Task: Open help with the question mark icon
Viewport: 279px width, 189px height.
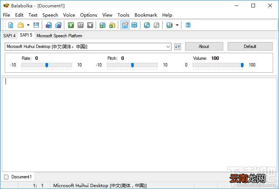Action: [x=188, y=25]
